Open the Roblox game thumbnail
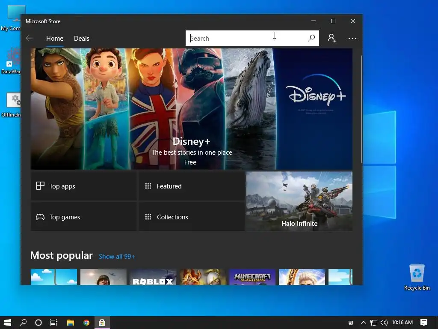Image resolution: width=438 pixels, height=329 pixels. click(153, 277)
